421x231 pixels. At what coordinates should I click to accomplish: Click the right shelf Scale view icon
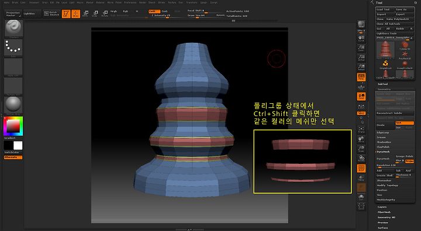[361, 149]
